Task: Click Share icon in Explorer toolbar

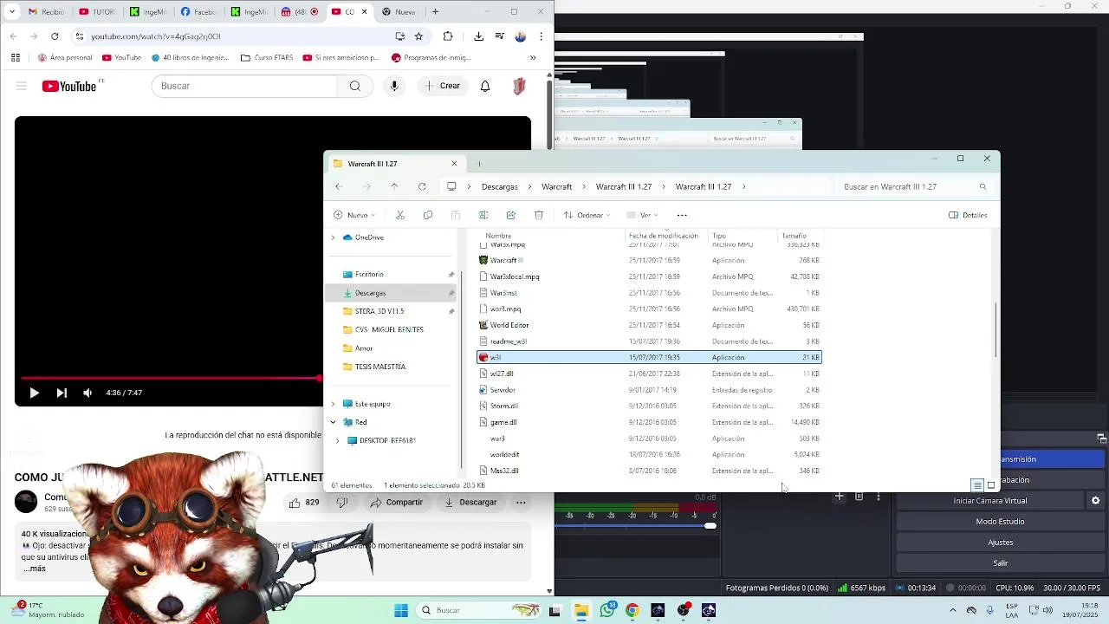Action: click(511, 215)
